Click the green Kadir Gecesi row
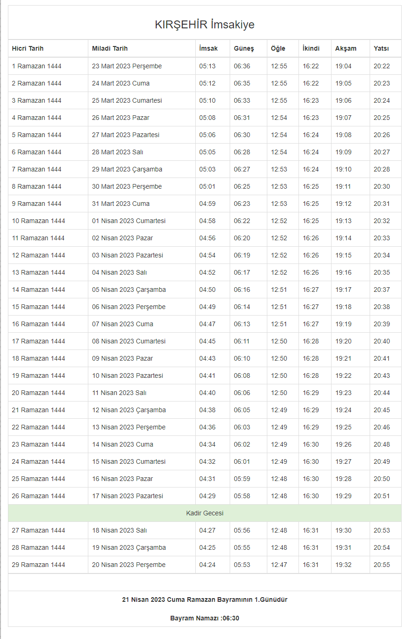Viewport: 411px width, 639px height. (205, 513)
